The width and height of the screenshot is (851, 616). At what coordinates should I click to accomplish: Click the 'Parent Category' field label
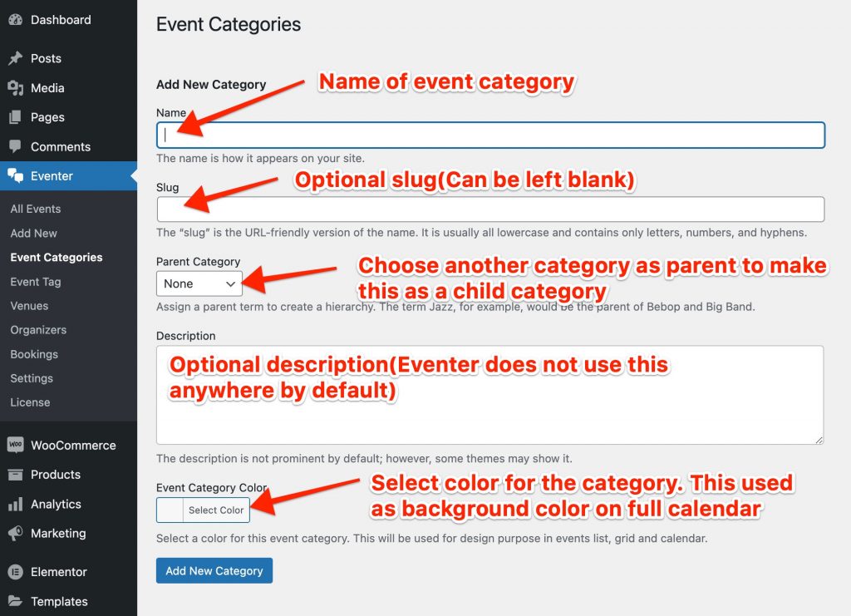(x=198, y=262)
